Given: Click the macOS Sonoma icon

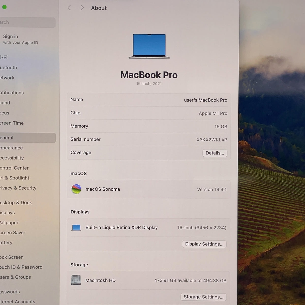Looking at the screenshot, I should [x=76, y=189].
